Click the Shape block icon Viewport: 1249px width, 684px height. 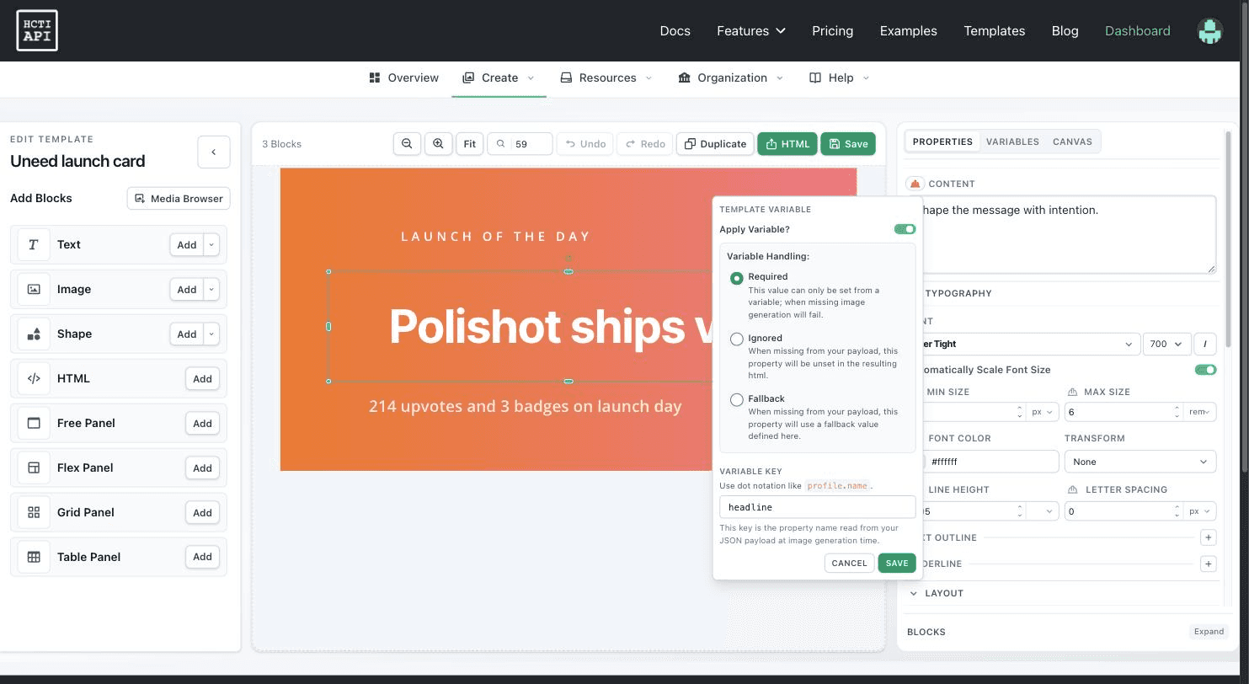point(34,334)
